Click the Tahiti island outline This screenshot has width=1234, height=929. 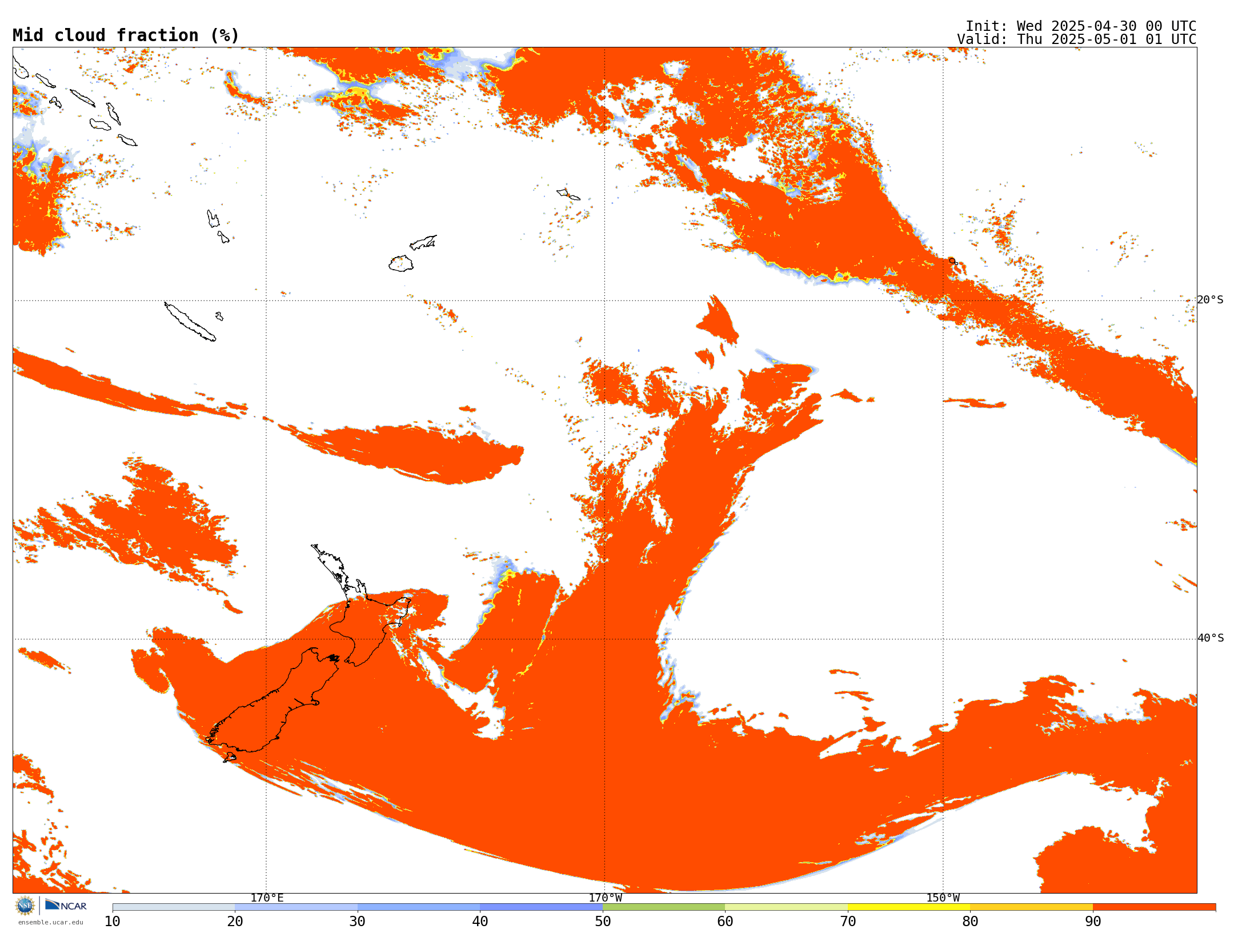(x=953, y=261)
